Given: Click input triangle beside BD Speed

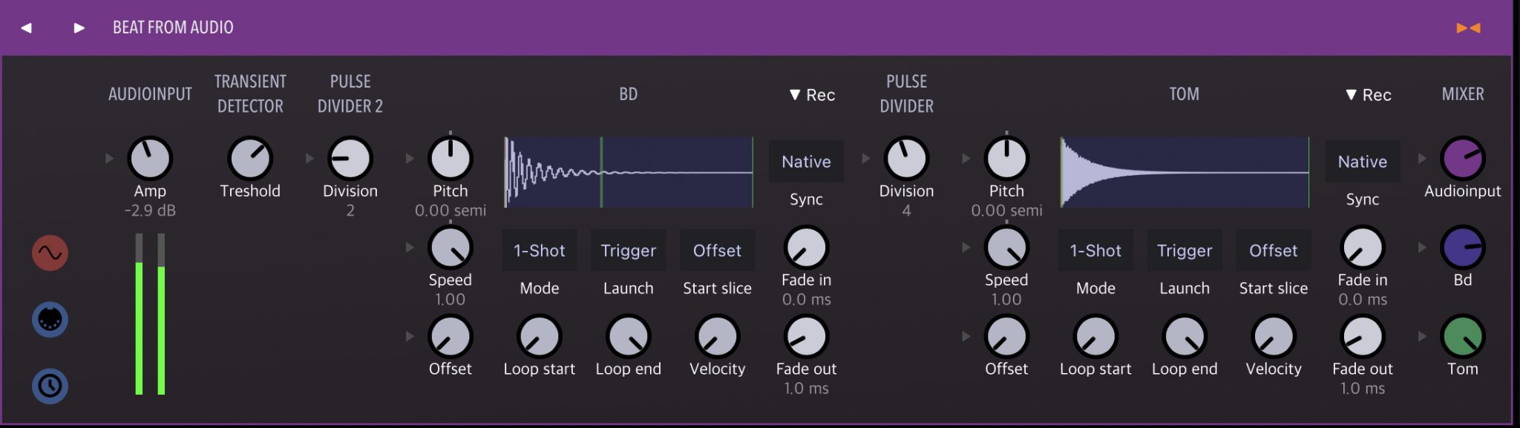Looking at the screenshot, I should 410,248.
